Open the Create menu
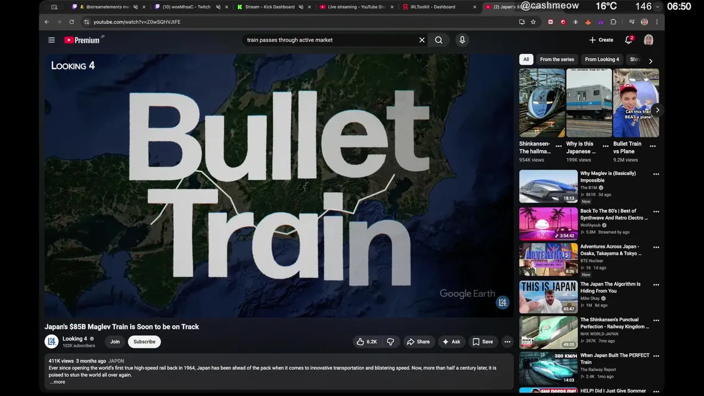 (601, 40)
